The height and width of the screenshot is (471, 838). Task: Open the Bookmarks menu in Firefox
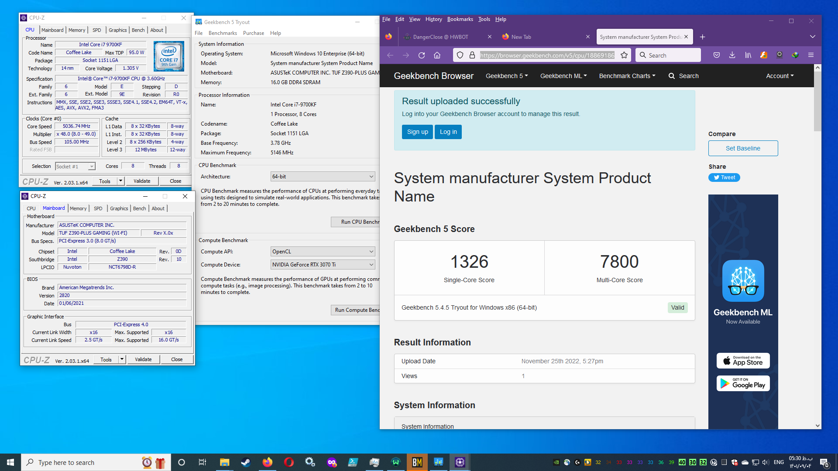pos(460,19)
